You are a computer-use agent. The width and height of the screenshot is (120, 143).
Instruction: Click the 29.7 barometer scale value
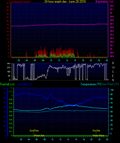112,24
